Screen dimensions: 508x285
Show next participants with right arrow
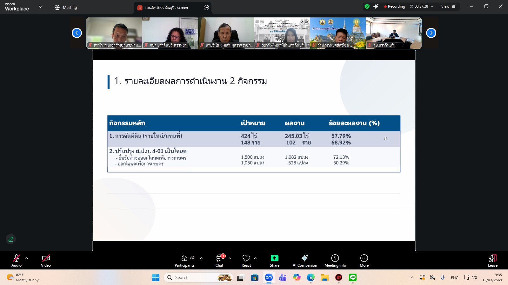coord(431,33)
